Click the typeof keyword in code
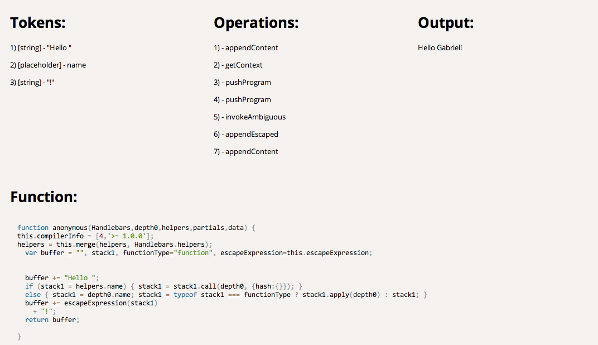 pyautogui.click(x=185, y=295)
